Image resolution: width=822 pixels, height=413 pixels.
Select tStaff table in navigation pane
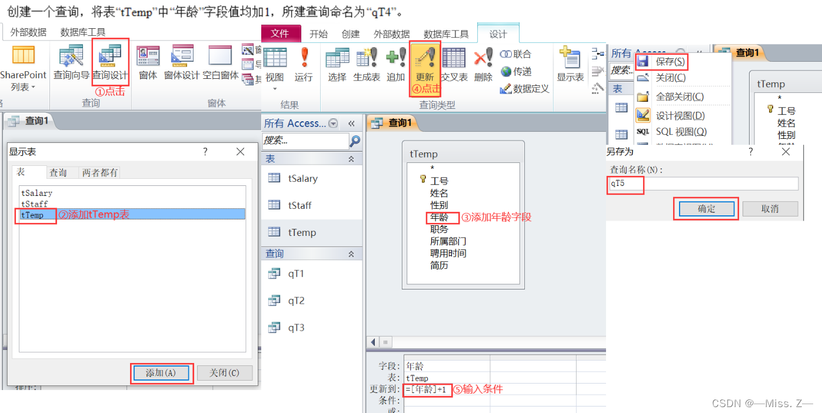312,205
